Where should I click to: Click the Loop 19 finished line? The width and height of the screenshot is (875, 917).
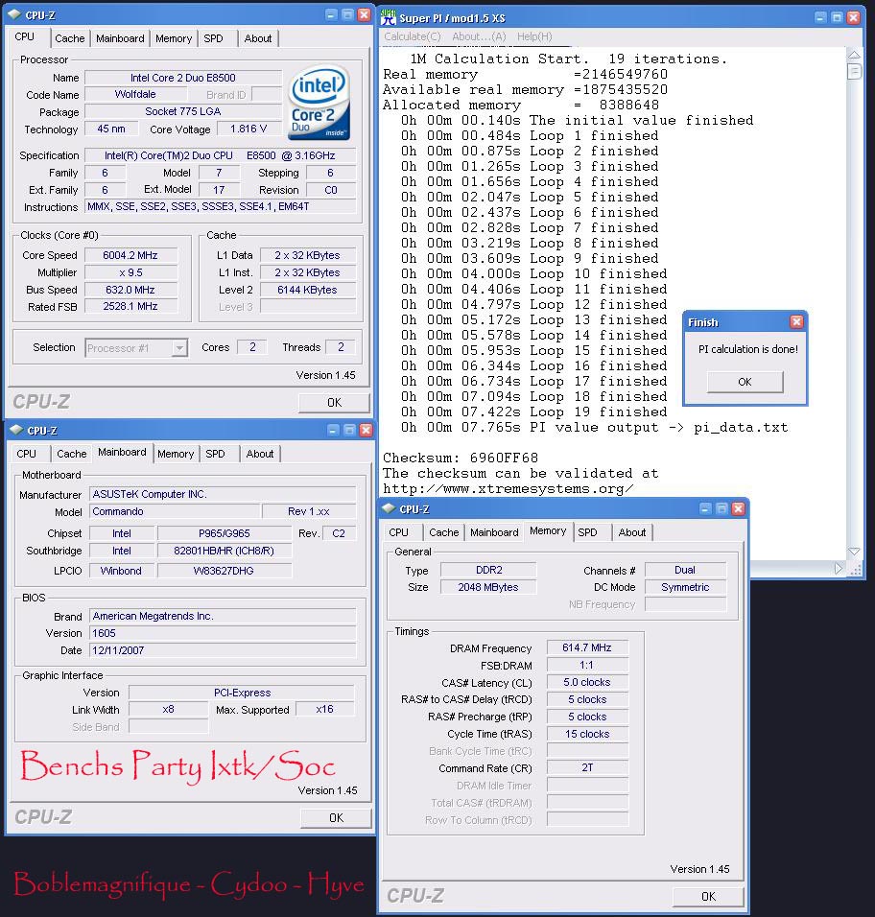[534, 412]
